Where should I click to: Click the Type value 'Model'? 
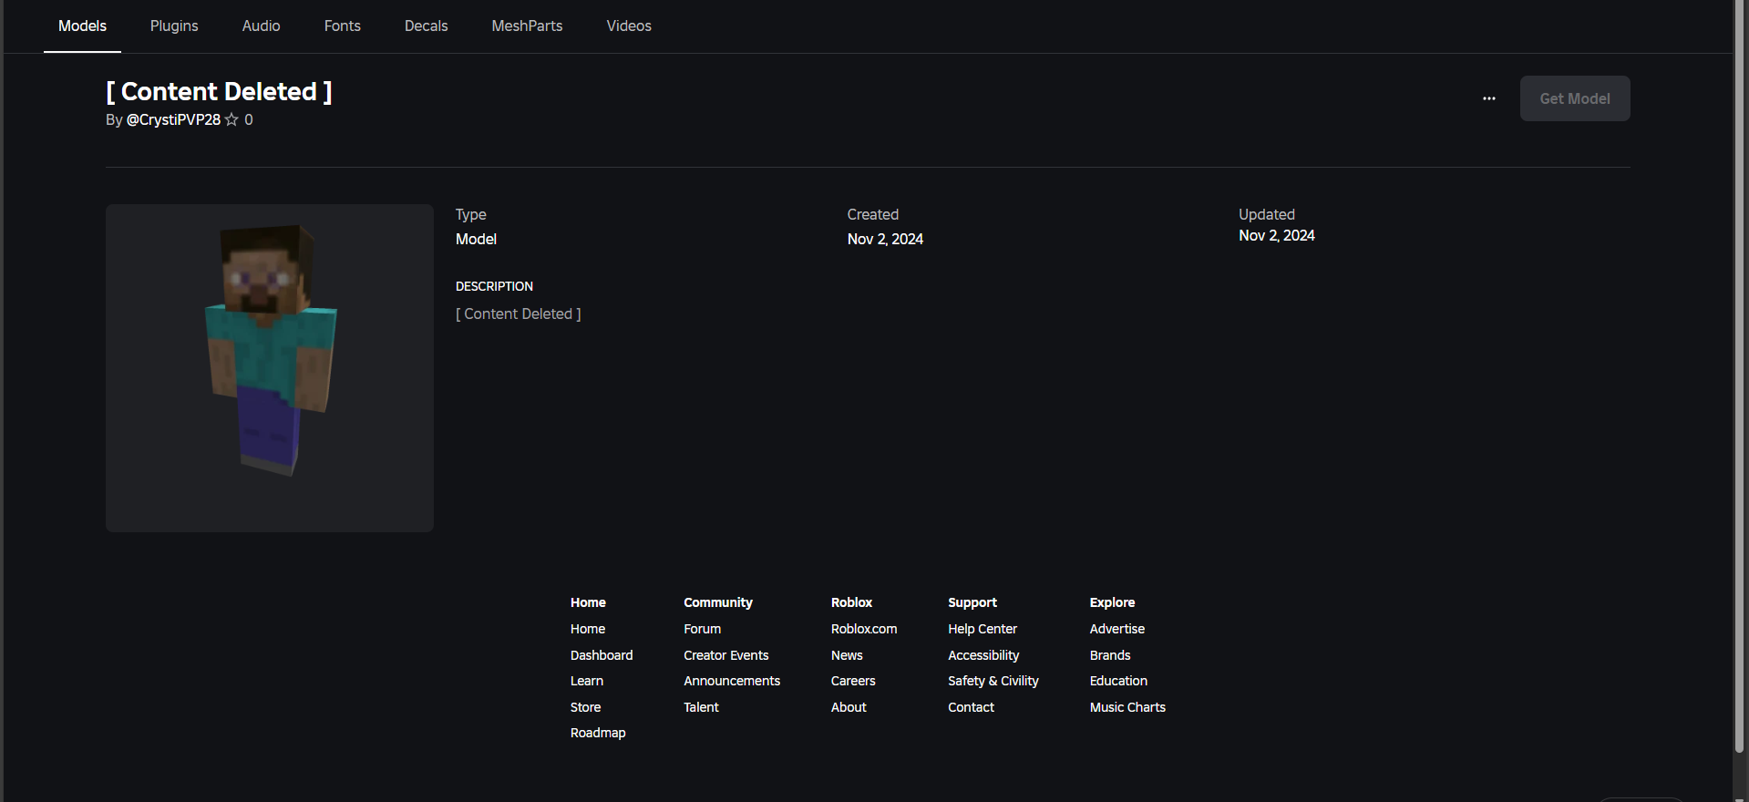pyautogui.click(x=477, y=239)
